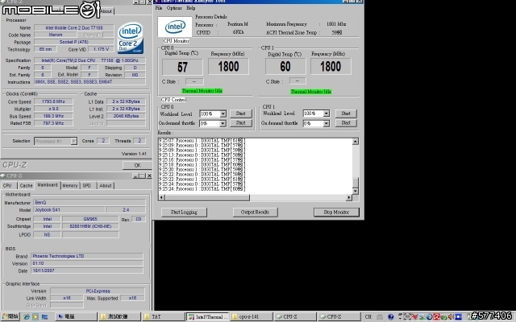
Task: Click the Southbridge value 82801HBM (ICH8-ME)
Action: (90, 226)
